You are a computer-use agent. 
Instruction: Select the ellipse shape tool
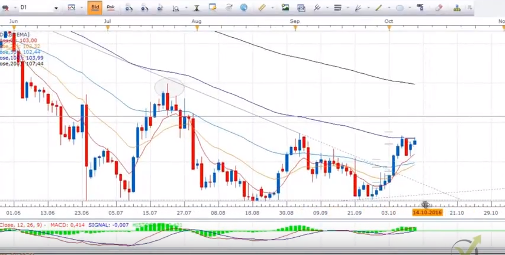400,8
